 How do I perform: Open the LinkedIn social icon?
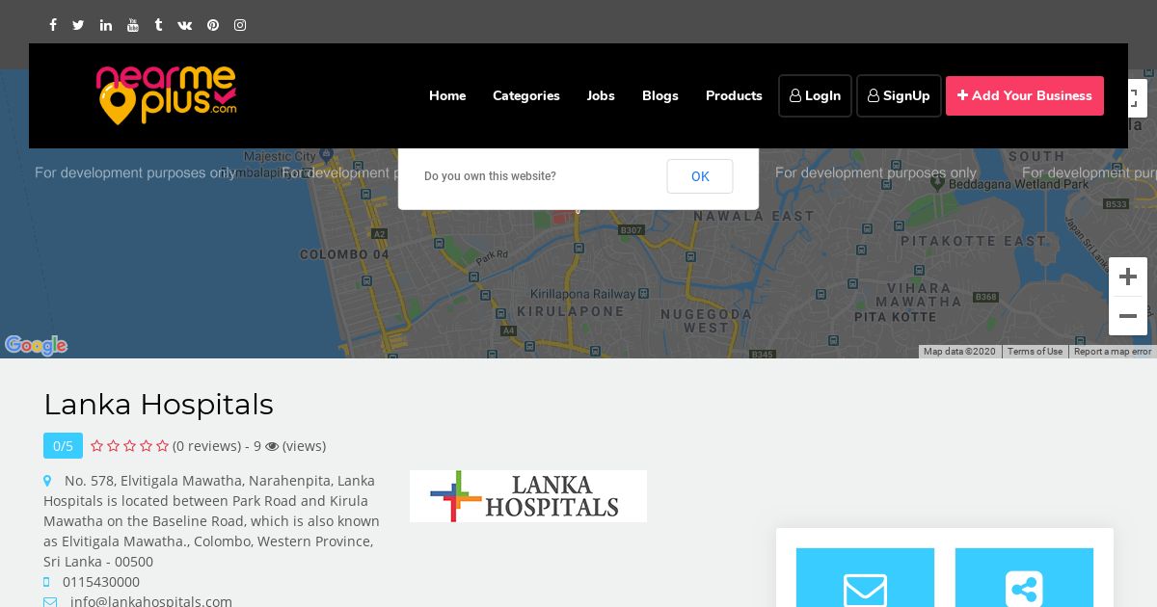click(105, 25)
